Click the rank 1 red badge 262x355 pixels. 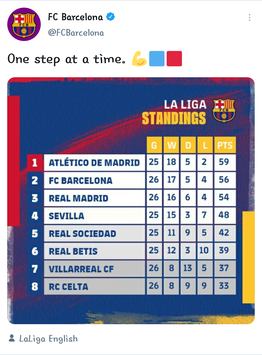pos(35,163)
